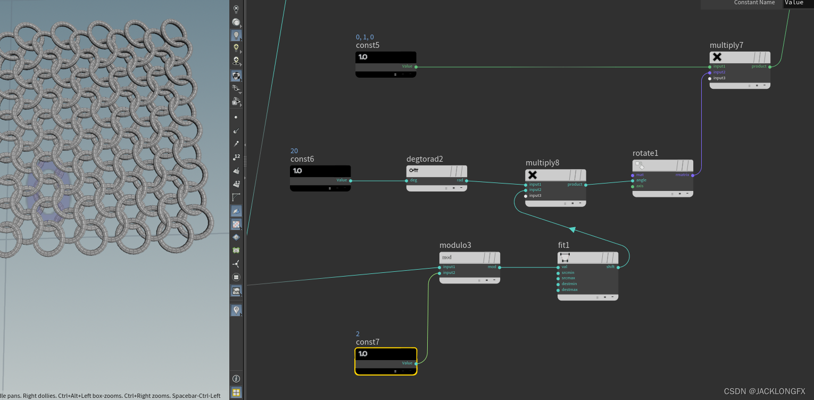
Task: Select the fit1 node name label
Action: point(563,245)
